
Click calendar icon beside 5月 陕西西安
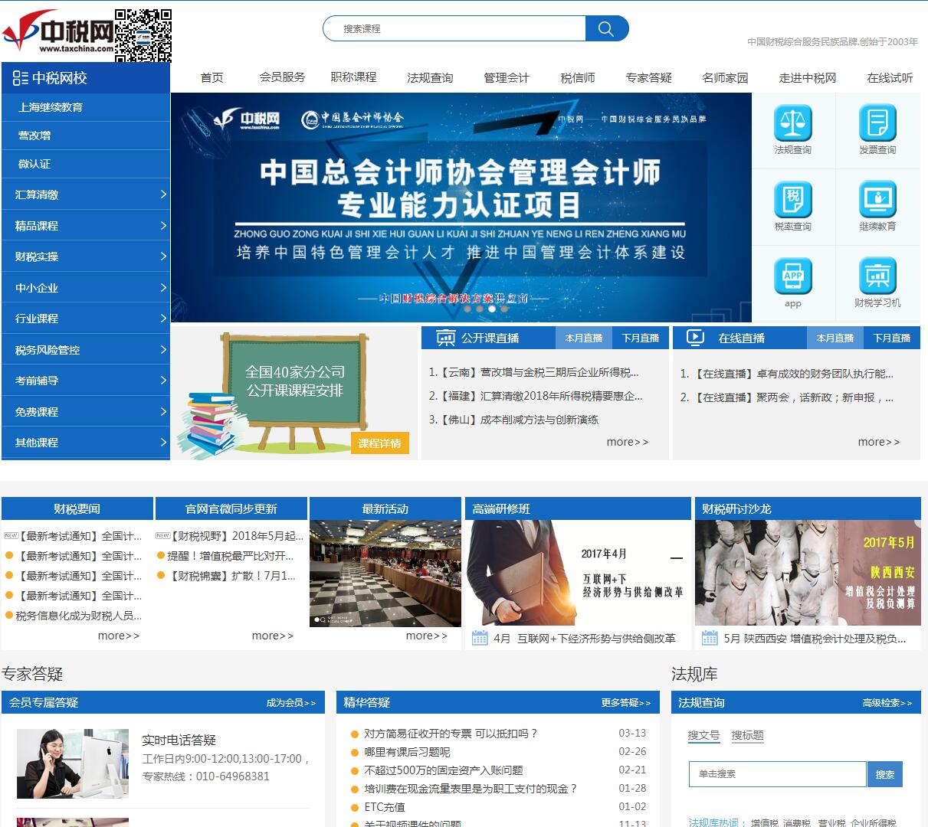[710, 638]
